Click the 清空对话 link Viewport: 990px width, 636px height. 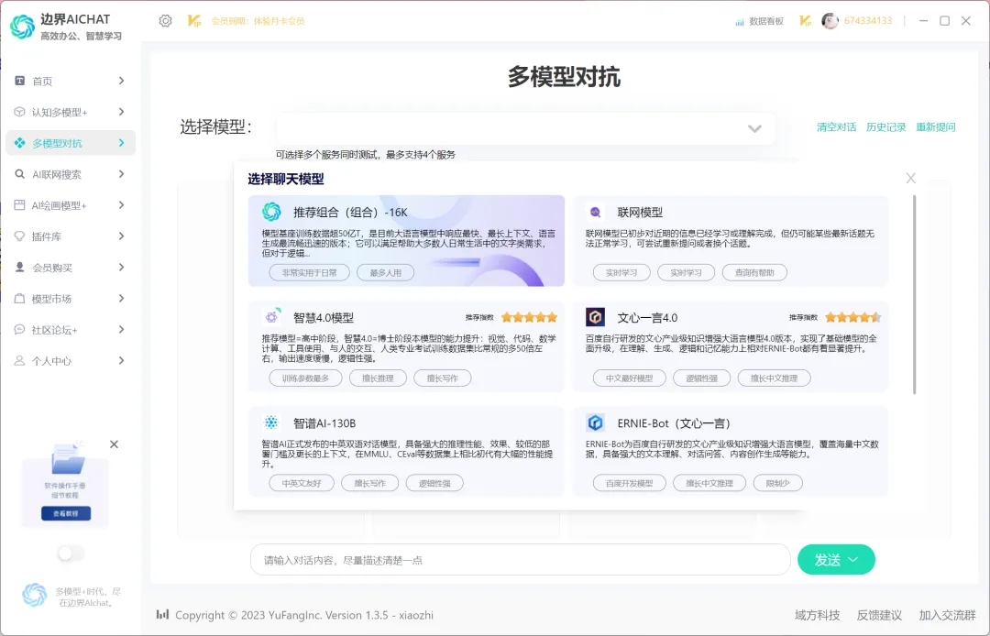click(x=837, y=128)
